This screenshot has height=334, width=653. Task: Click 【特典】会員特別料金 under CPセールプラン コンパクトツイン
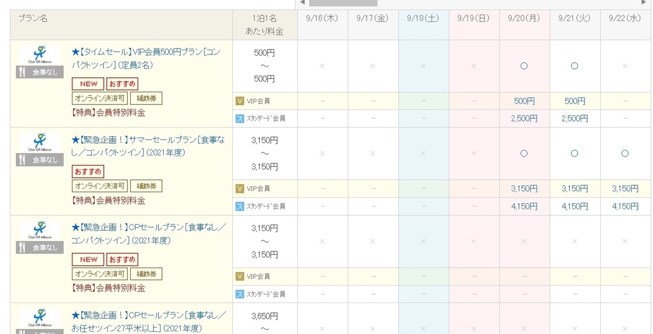tap(108, 288)
